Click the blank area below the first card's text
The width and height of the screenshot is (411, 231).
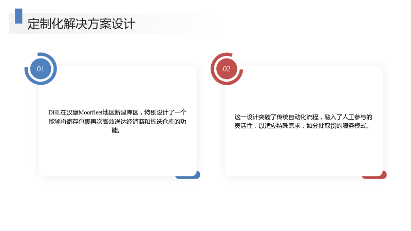(118, 155)
